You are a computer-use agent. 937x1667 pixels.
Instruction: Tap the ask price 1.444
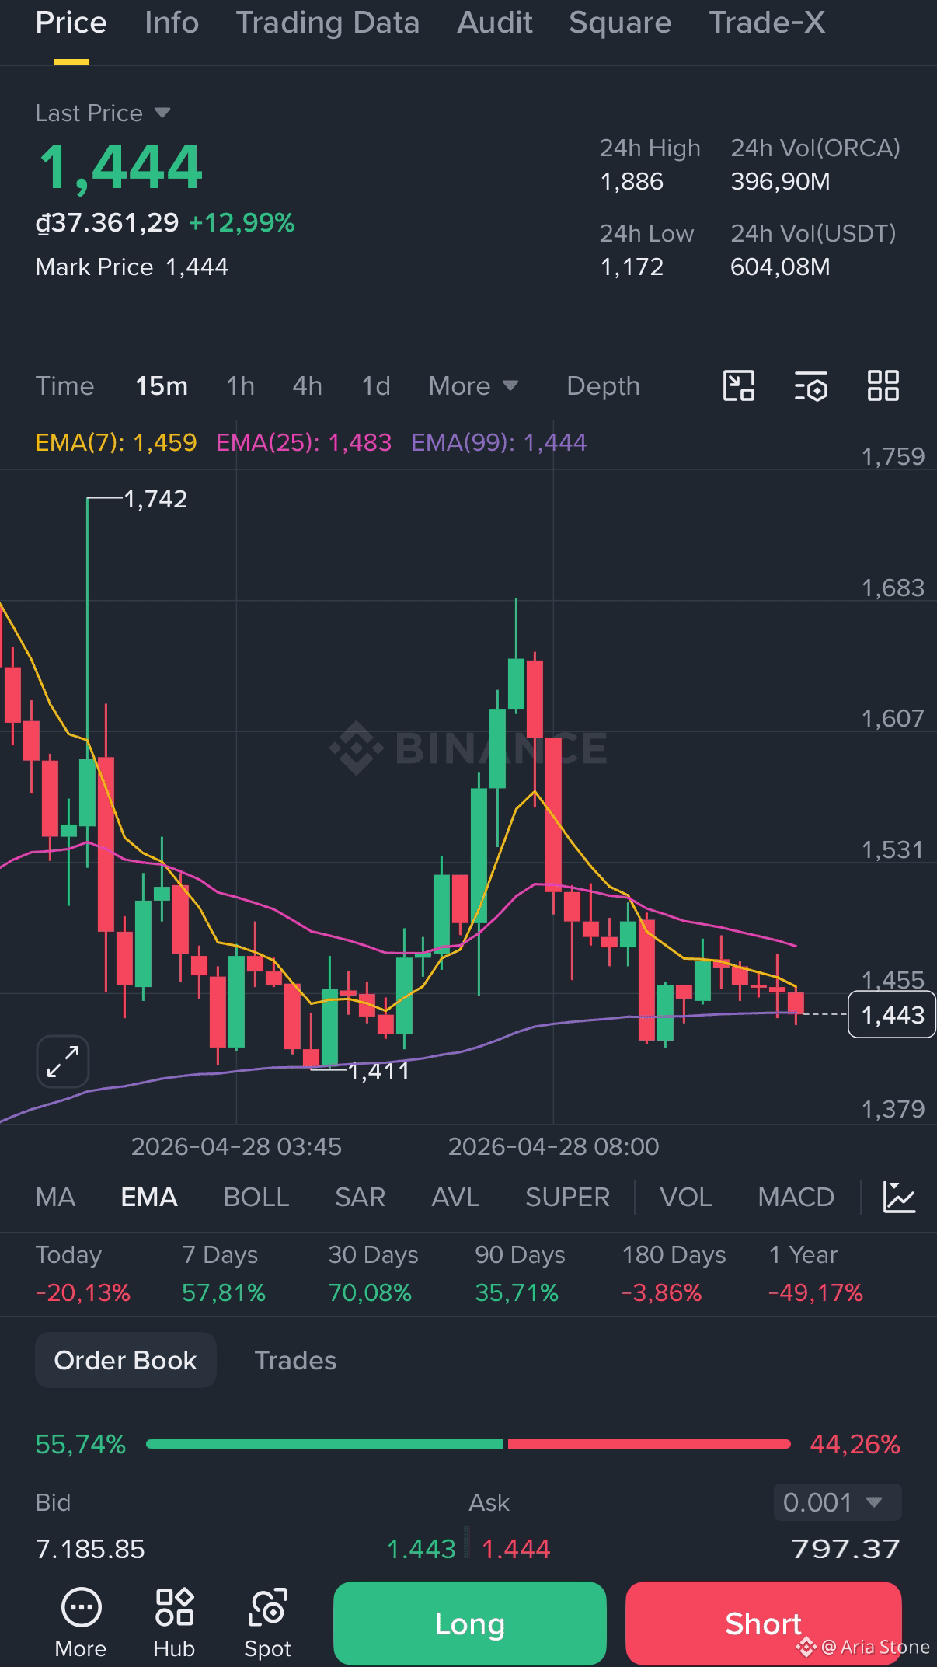[516, 1549]
